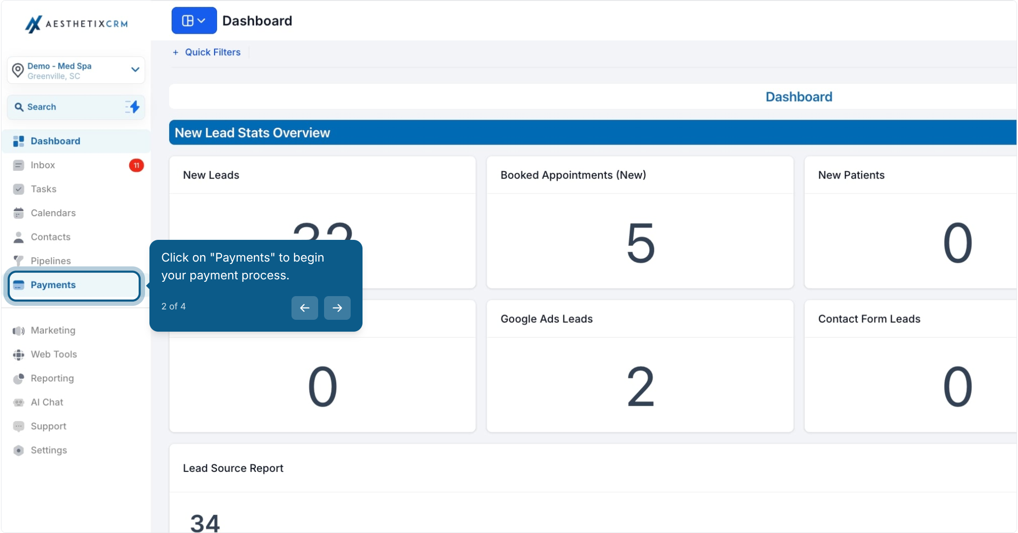Click the red 11 unread badge
Screen dimensions: 1018x533
[x=137, y=165]
